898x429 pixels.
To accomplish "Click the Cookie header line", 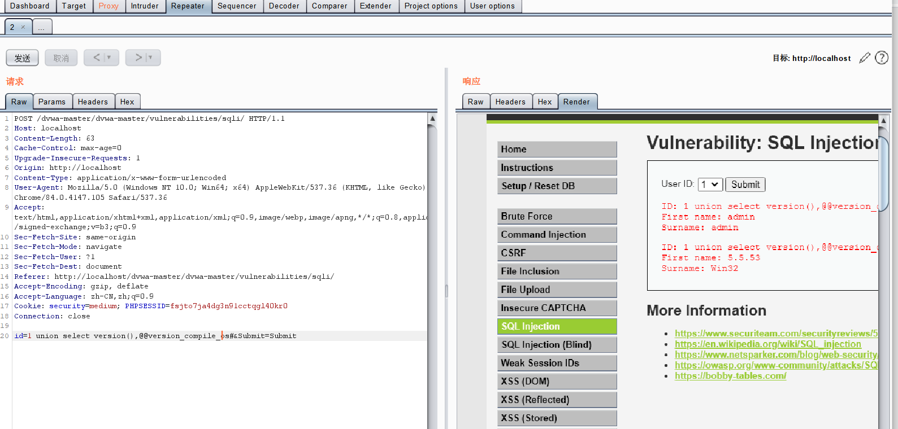I will coord(151,306).
